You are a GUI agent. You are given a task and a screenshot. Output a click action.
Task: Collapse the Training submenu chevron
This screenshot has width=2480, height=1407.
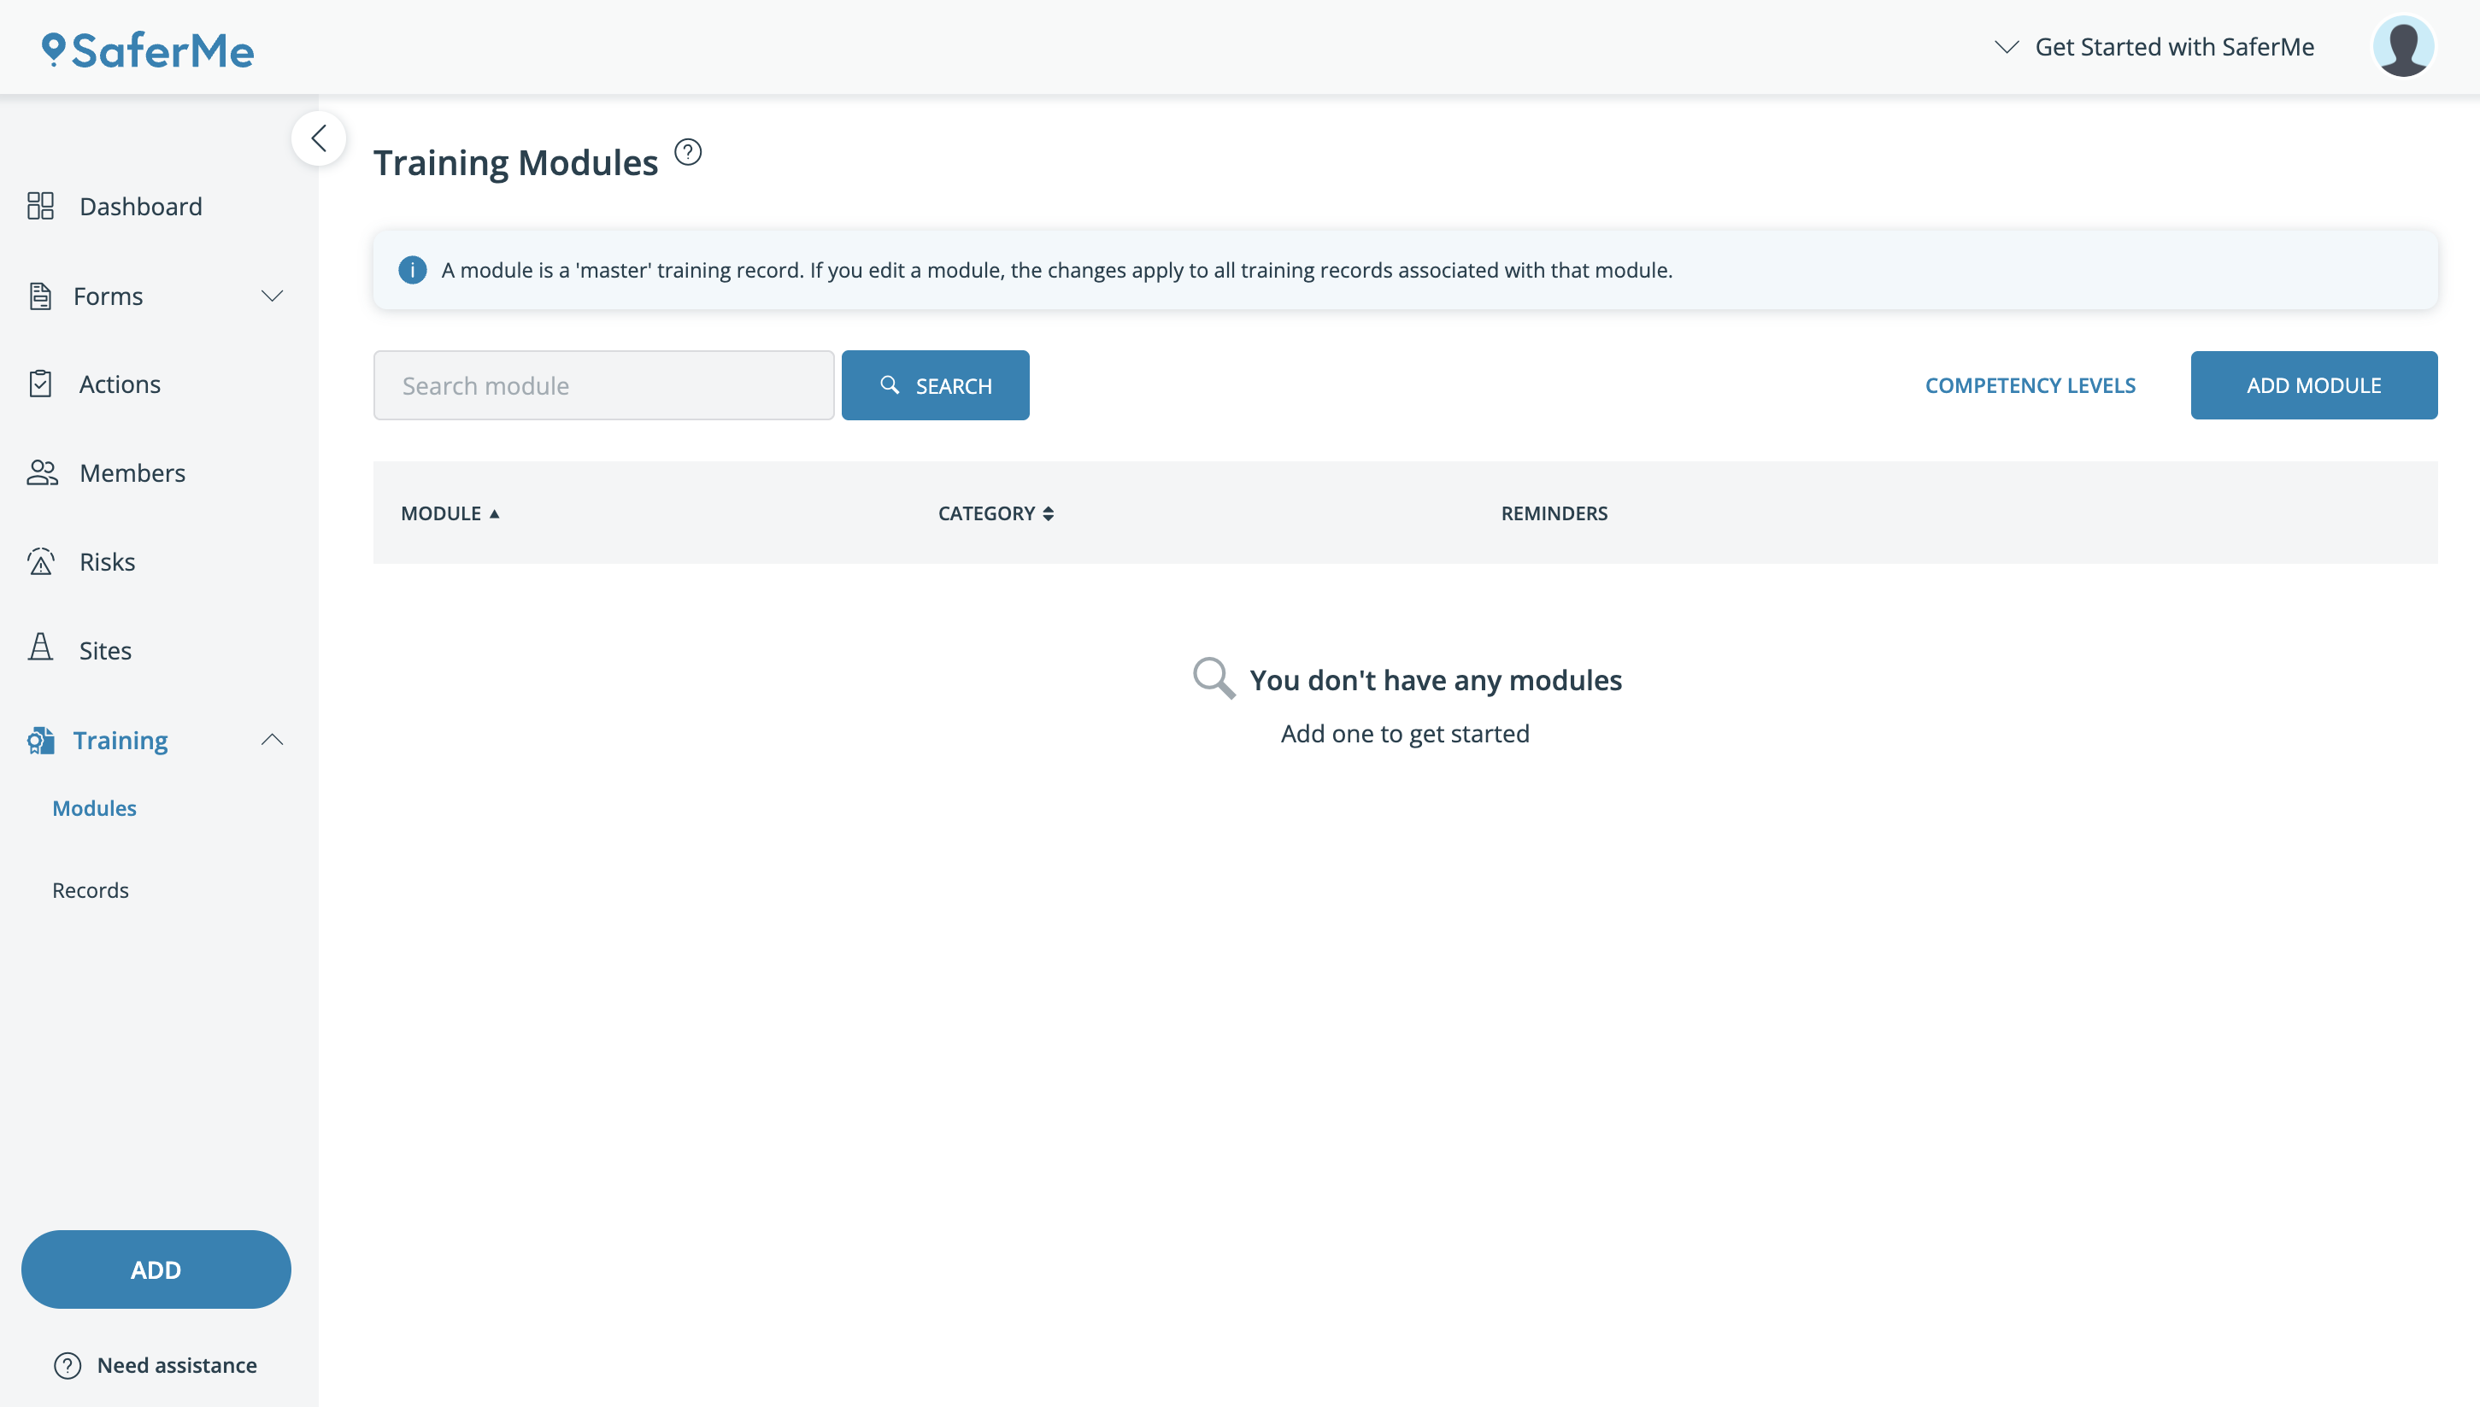[x=273, y=739]
